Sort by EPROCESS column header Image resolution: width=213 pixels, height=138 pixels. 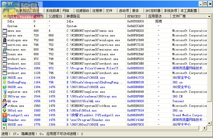(136, 16)
